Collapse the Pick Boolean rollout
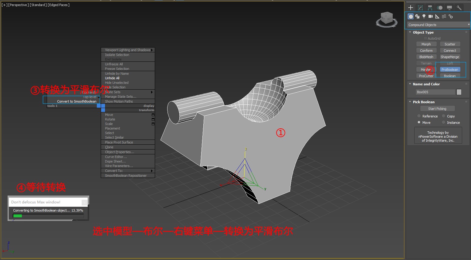This screenshot has width=471, height=260. pos(423,102)
